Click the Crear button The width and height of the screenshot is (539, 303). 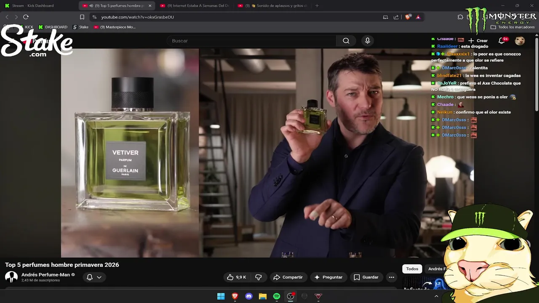478,41
